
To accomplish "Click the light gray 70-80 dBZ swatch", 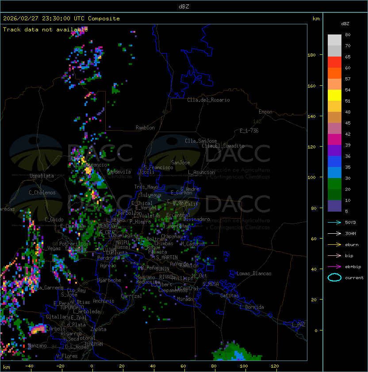I will click(x=334, y=40).
